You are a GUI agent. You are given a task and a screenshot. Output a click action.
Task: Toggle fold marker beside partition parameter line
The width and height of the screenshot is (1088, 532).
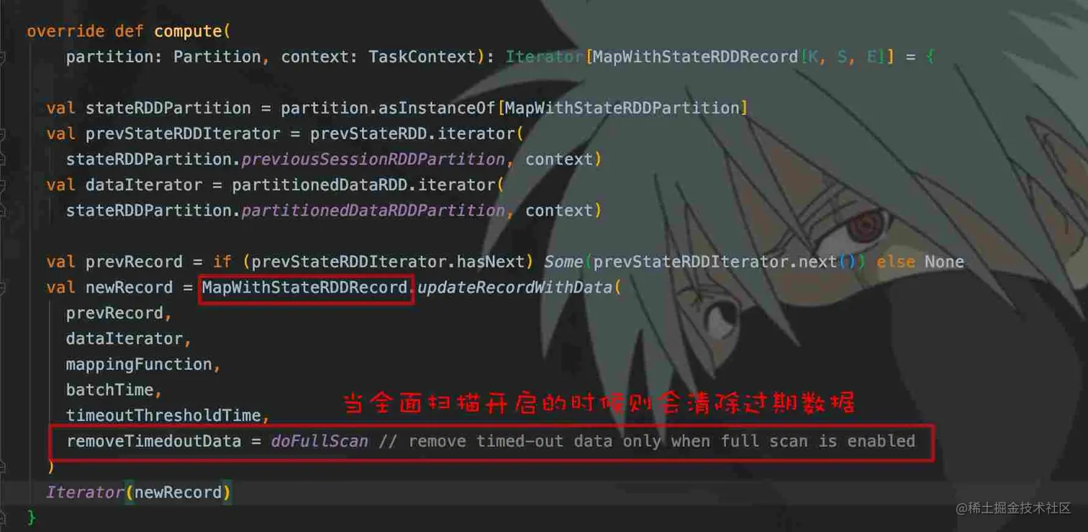(3, 57)
